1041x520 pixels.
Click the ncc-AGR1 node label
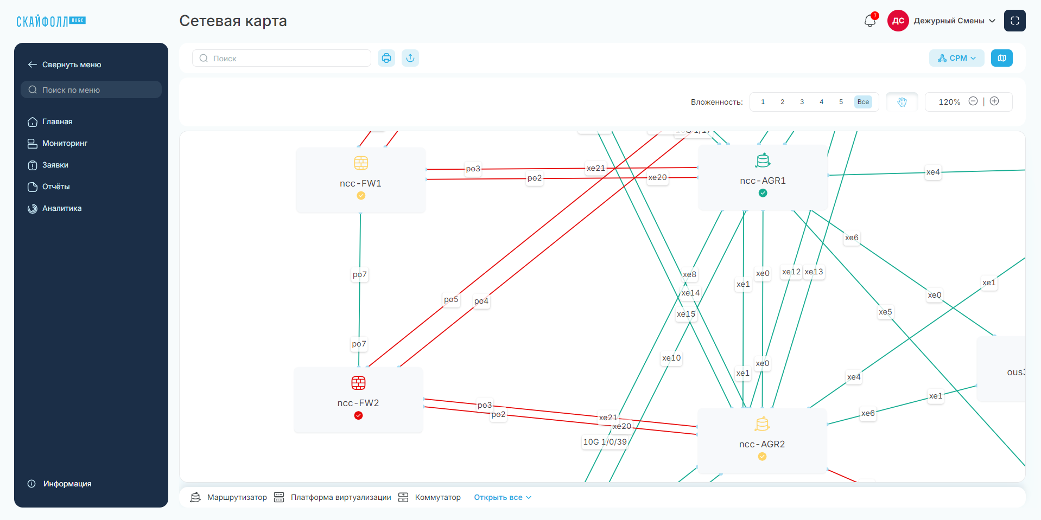pyautogui.click(x=763, y=181)
